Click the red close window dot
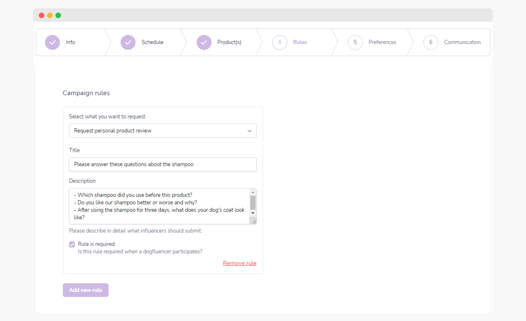 coord(42,15)
